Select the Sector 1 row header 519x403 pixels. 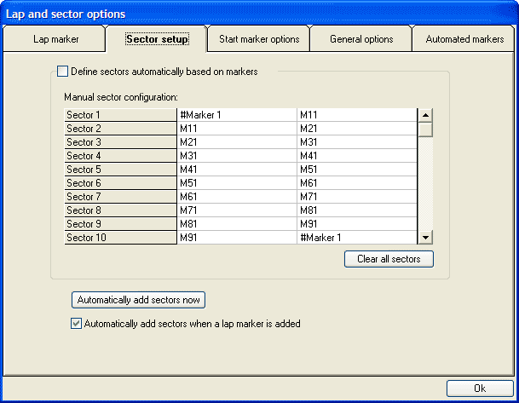[x=120, y=115]
